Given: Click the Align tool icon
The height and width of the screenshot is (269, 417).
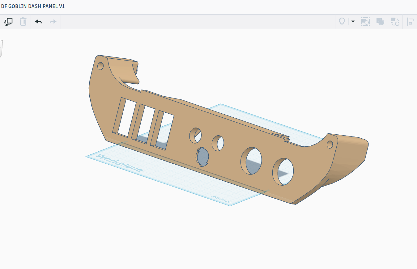Looking at the screenshot, I should [411, 22].
